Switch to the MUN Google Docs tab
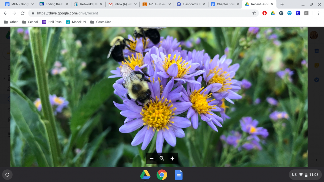Image resolution: width=324 pixels, height=182 pixels. (19, 4)
